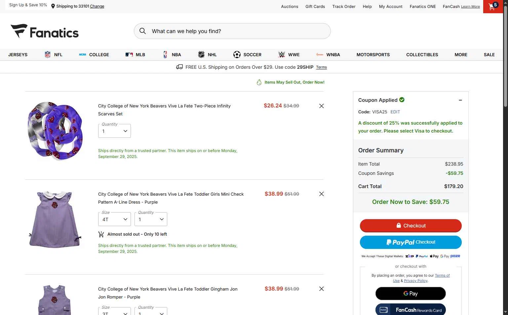Click the NHL shield icon
This screenshot has width=508, height=315.
tap(201, 55)
